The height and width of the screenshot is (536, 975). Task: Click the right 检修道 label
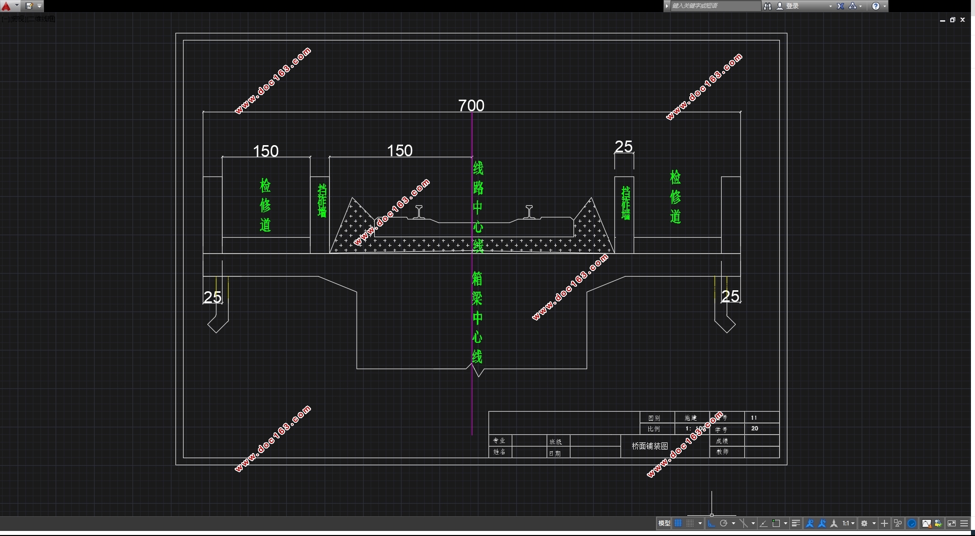675,197
